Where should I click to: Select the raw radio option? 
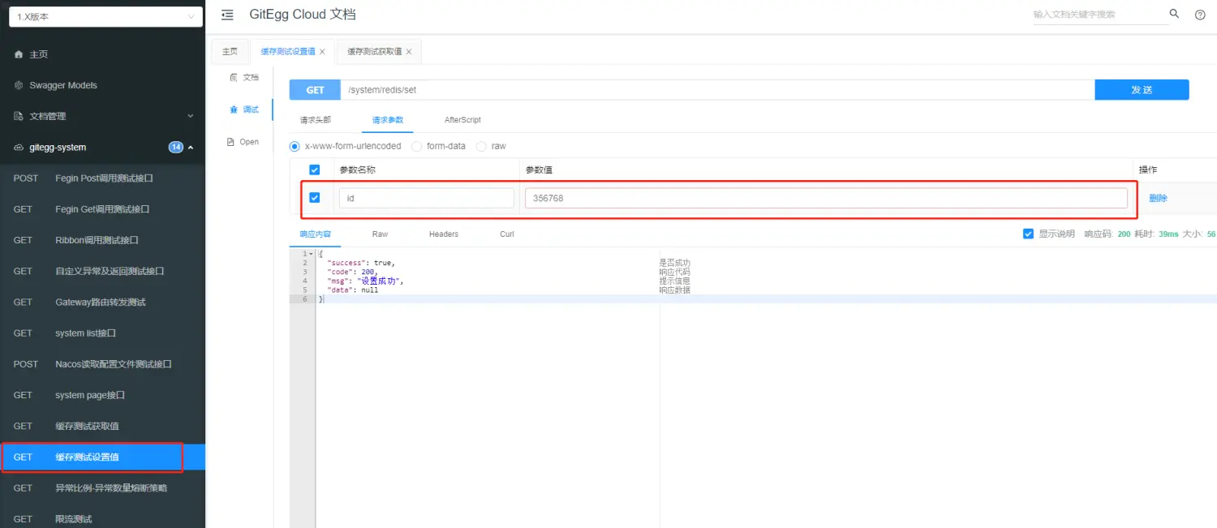(481, 146)
